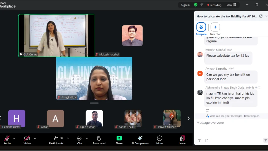Screen dimensions: 268x151
Task: Toggle the Chat panel from toolbar
Action: coord(80,139)
